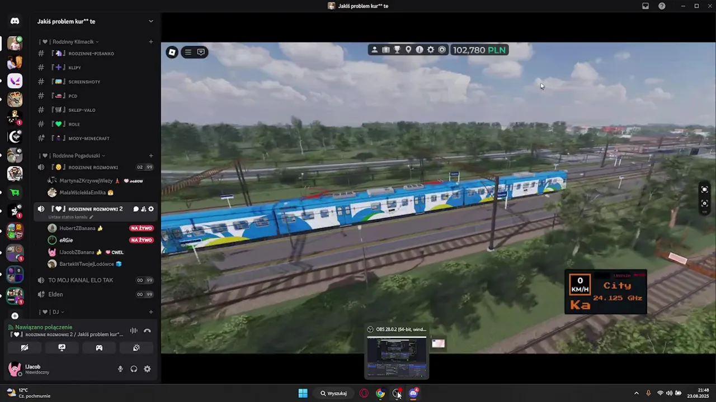Start an activity with the gamepad button
The image size is (716, 402).
point(99,347)
